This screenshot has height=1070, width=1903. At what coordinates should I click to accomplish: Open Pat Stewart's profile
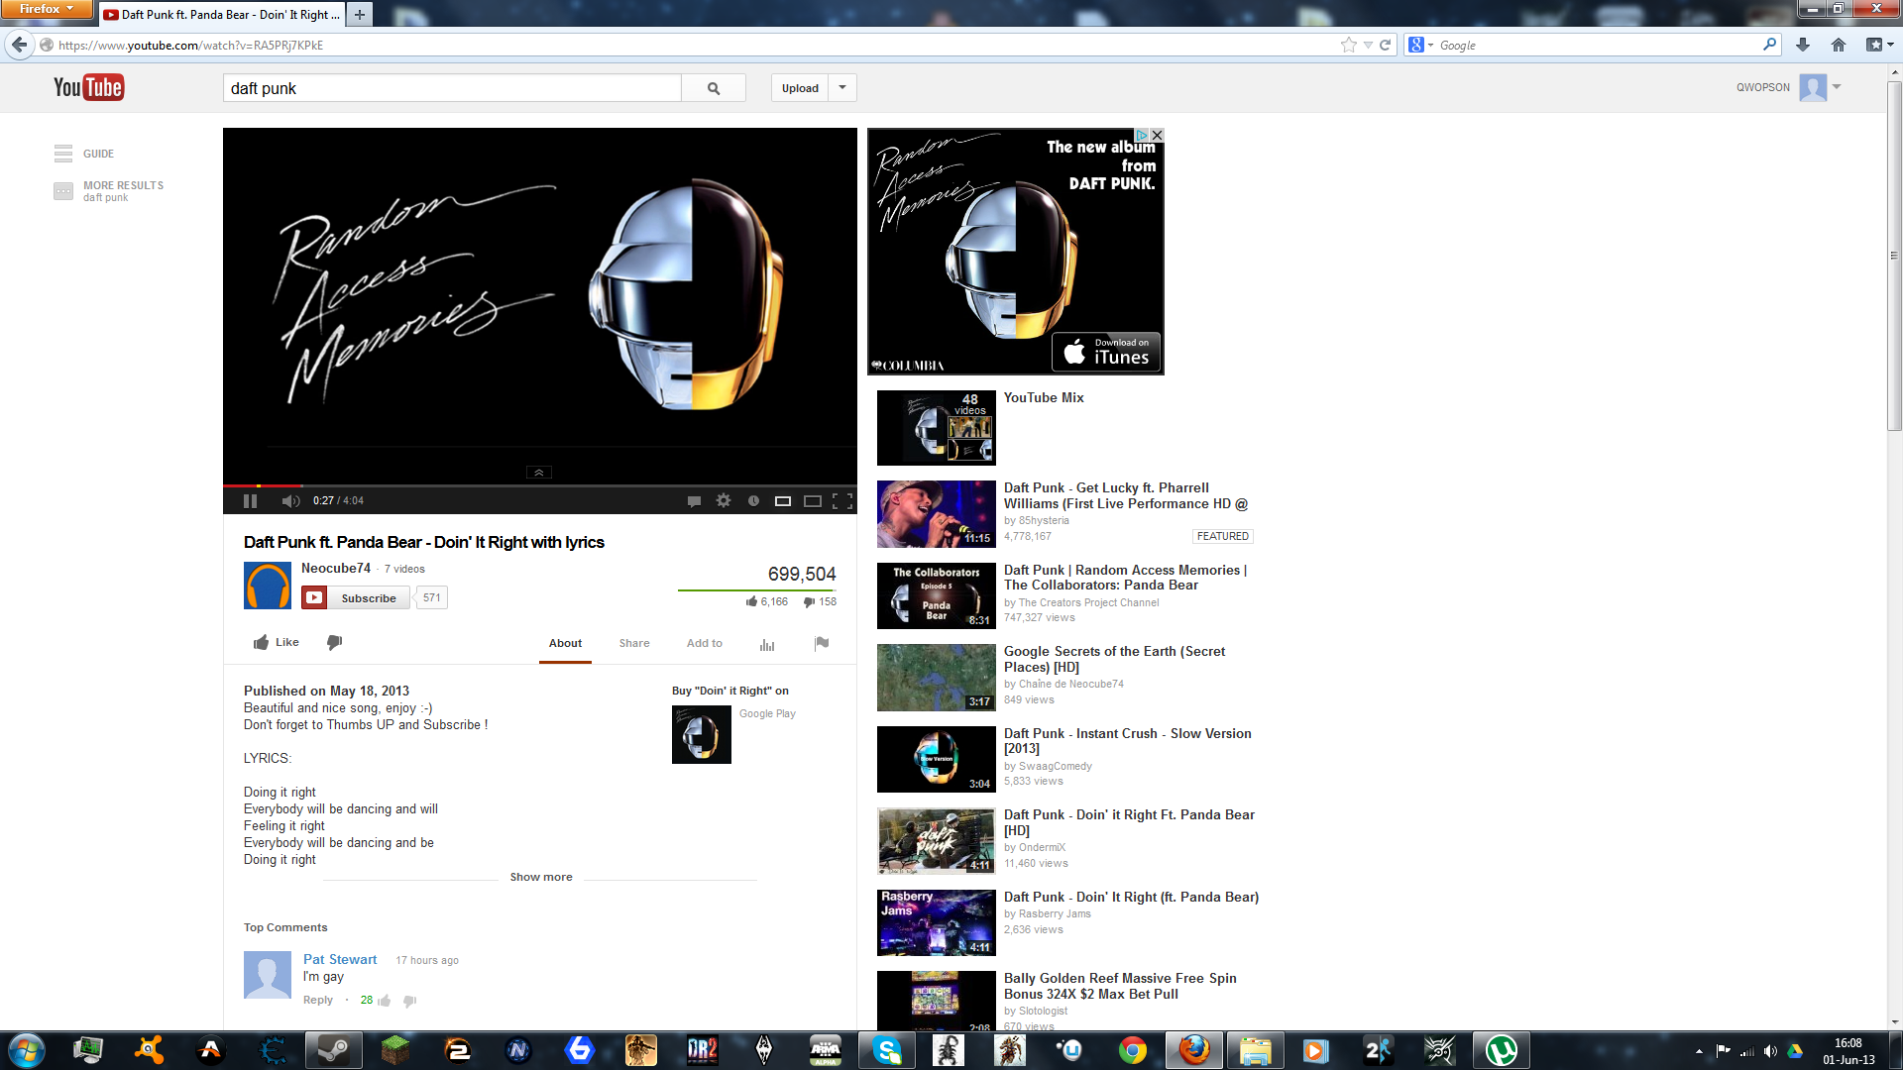340,960
